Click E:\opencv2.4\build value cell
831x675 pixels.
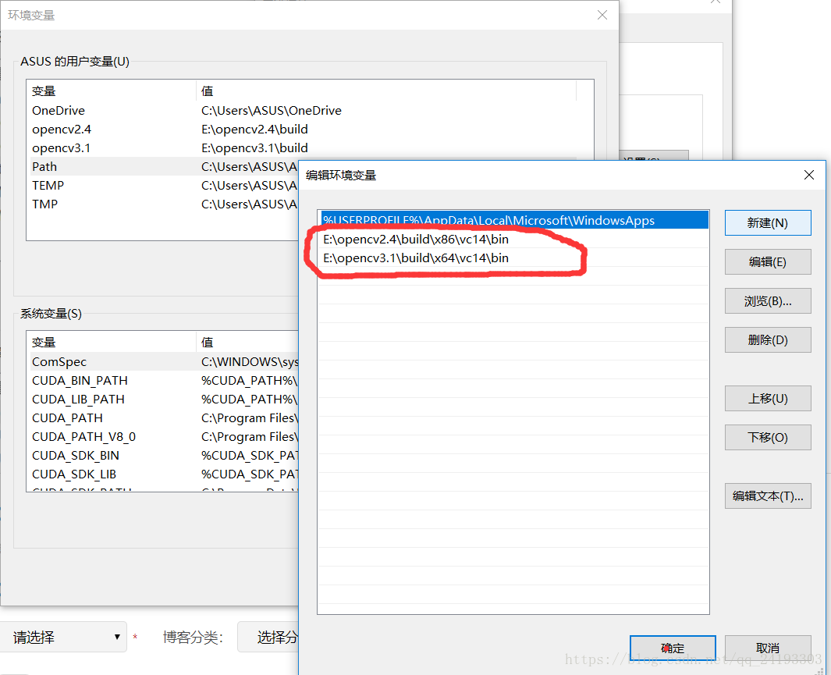pyautogui.click(x=254, y=130)
